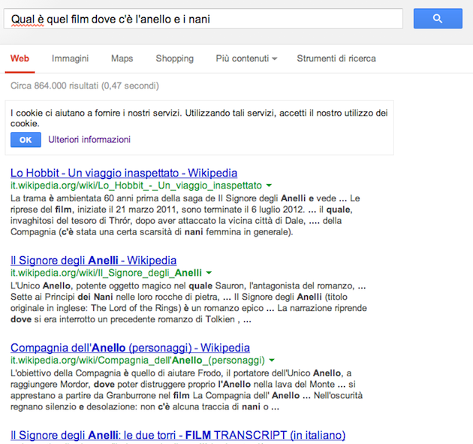Click the snippet starting 'L'obiettivo della Compagnia'
This screenshot has height=444, width=473.
pos(186,390)
